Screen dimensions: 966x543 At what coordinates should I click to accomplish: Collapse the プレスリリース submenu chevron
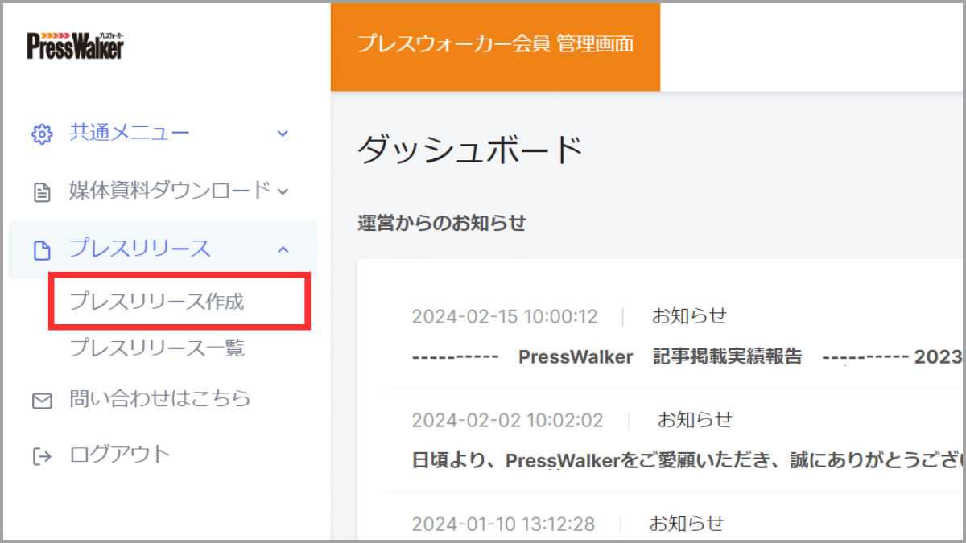[282, 249]
